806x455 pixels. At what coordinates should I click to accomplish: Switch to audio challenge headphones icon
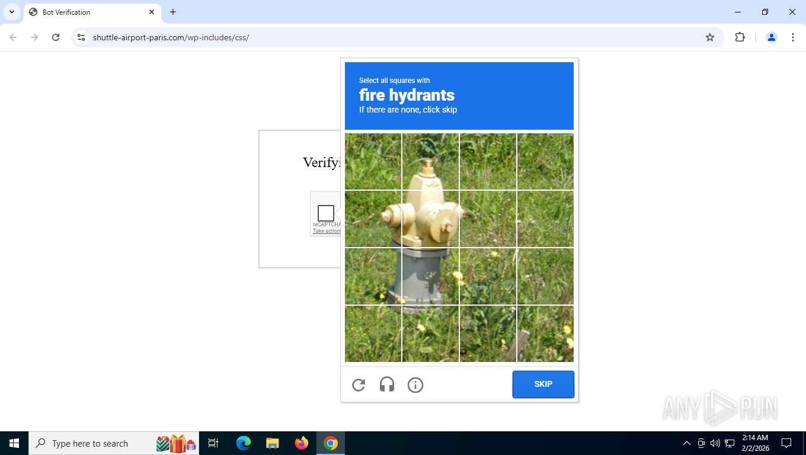(387, 385)
